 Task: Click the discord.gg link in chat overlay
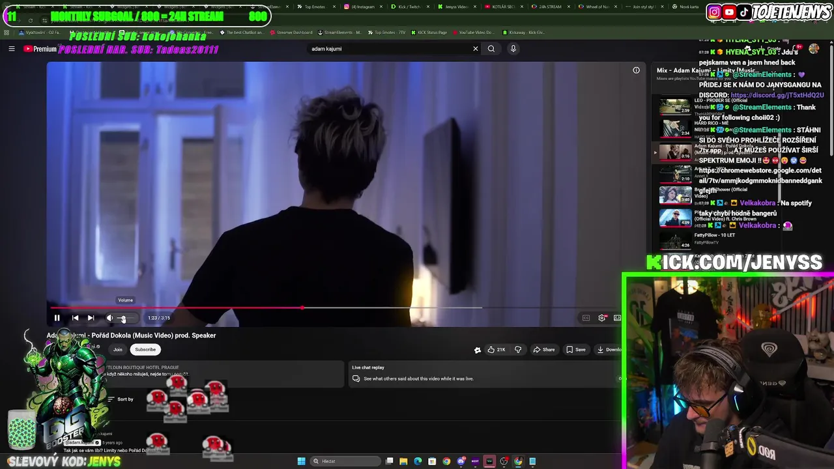pos(777,95)
